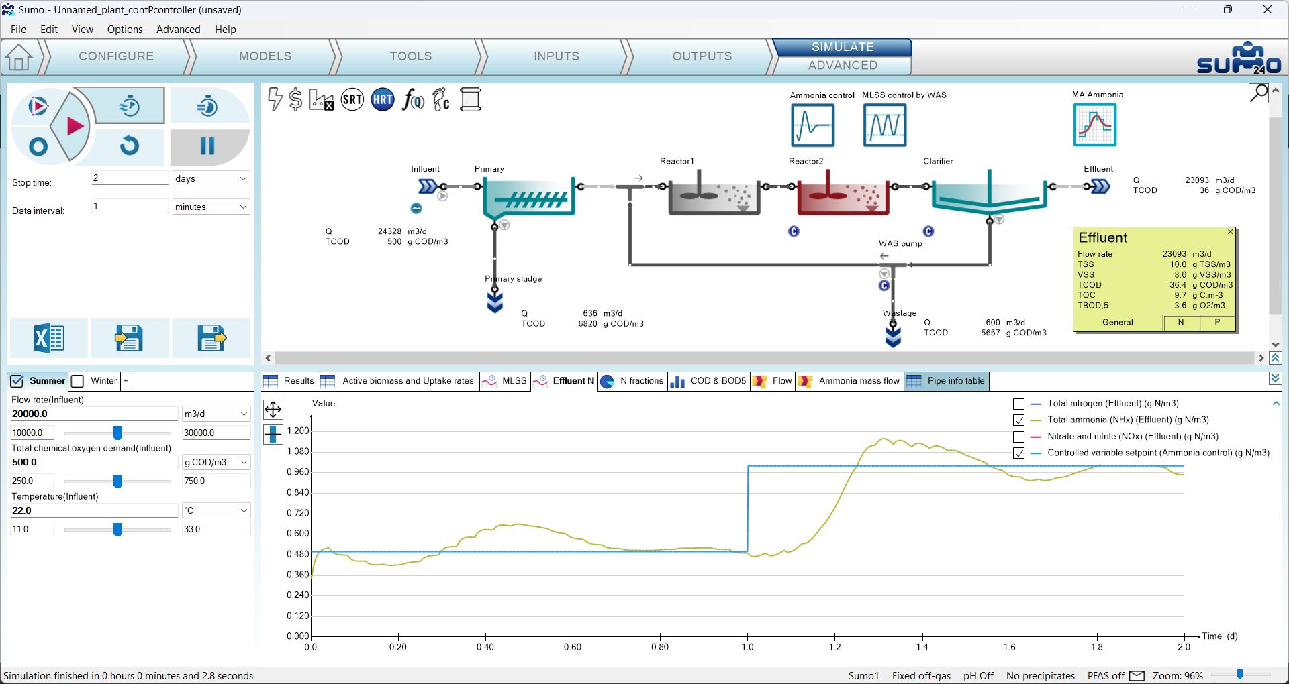Toggle the Summer scenario checkbox
The image size is (1289, 684).
pyautogui.click(x=17, y=381)
